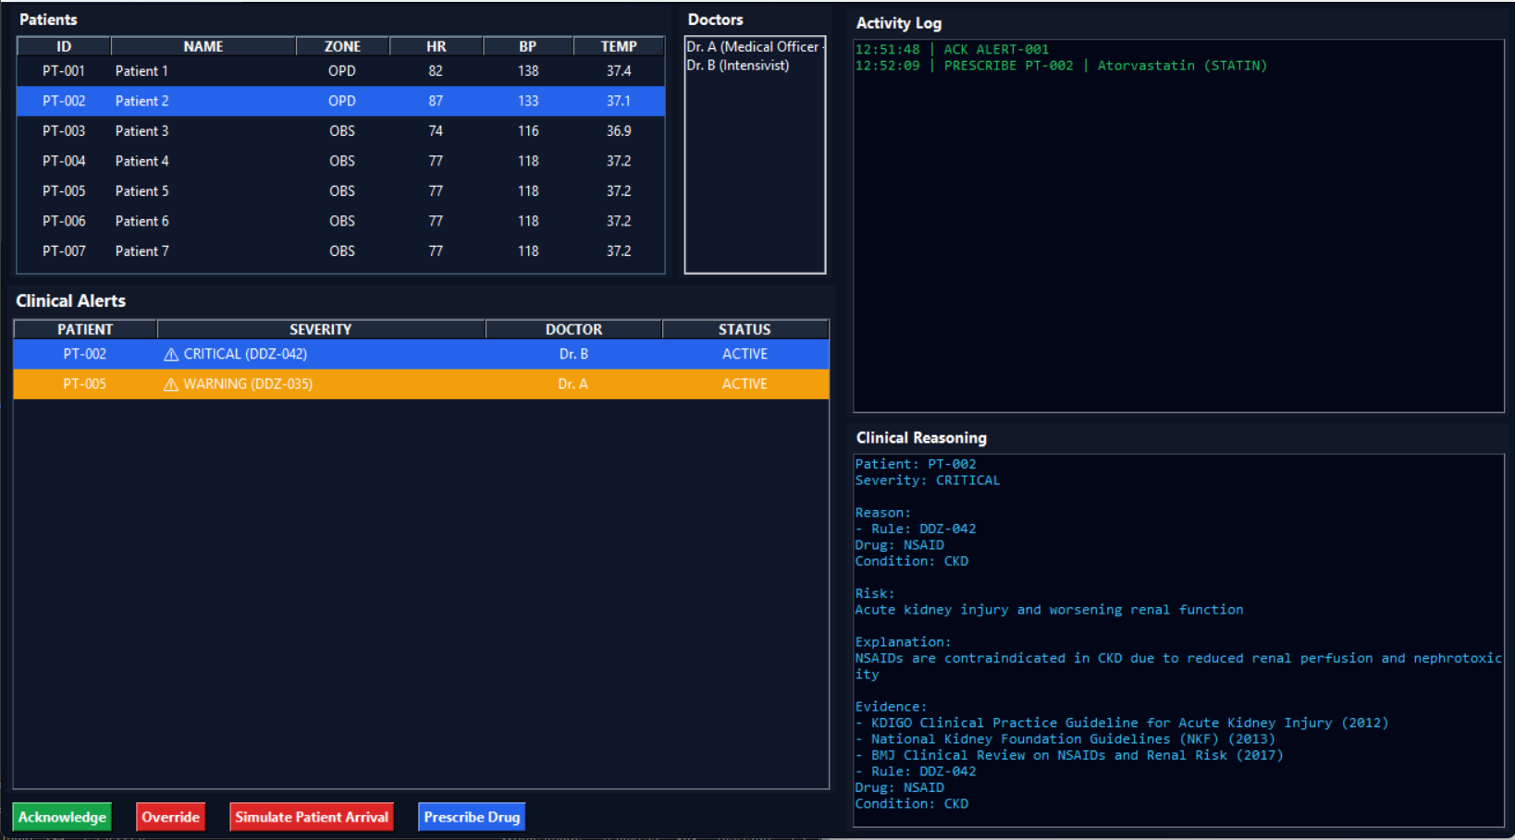The image size is (1515, 840).
Task: Click Dr. B cell in alerts table
Action: 573,354
